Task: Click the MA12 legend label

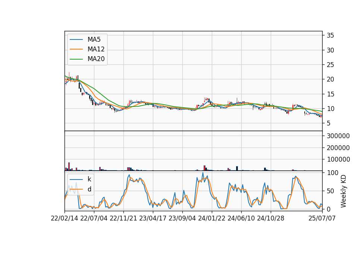Action: [96, 49]
